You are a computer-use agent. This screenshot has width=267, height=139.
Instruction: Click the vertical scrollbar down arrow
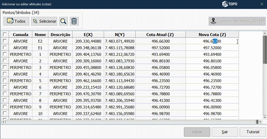coord(265,117)
